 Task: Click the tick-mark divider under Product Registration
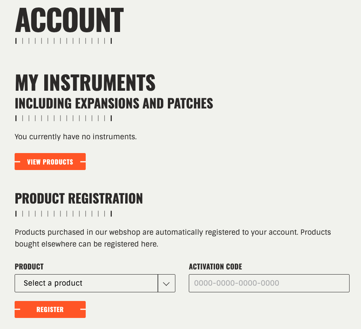64,214
